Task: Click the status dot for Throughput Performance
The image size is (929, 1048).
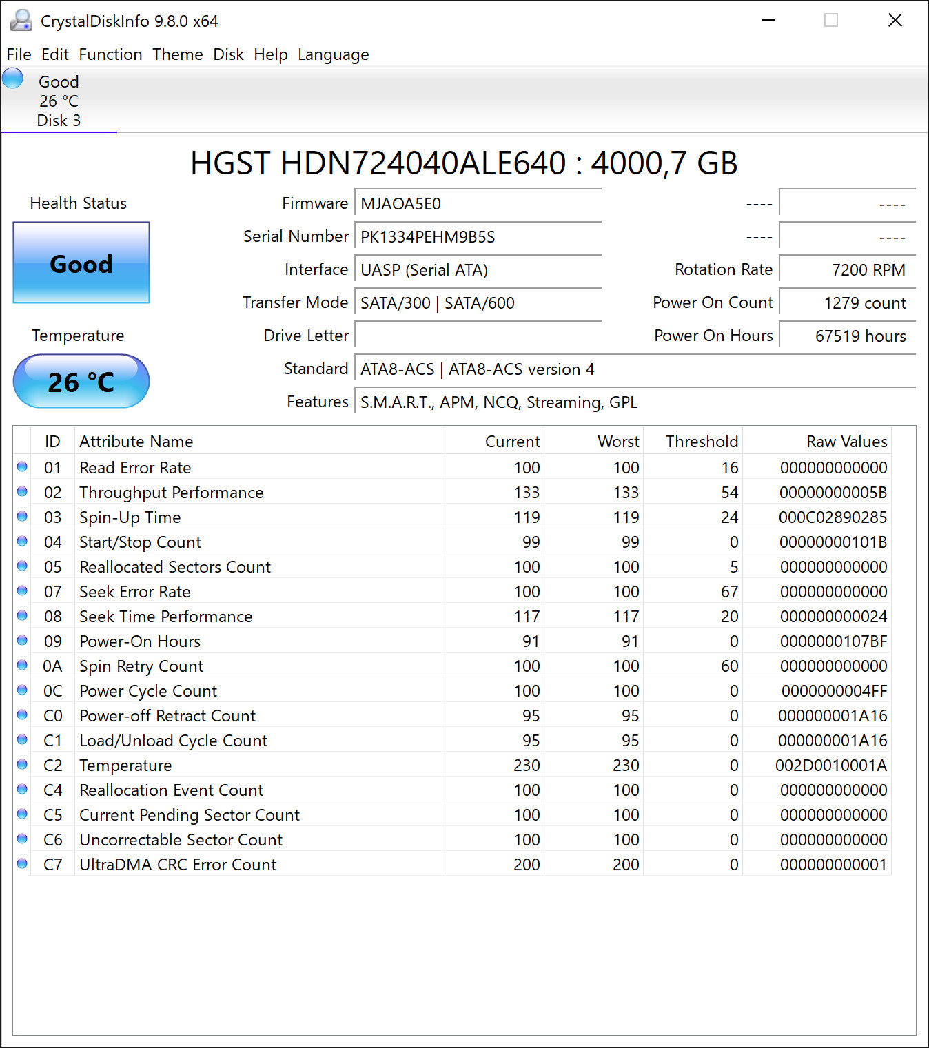Action: click(x=22, y=492)
